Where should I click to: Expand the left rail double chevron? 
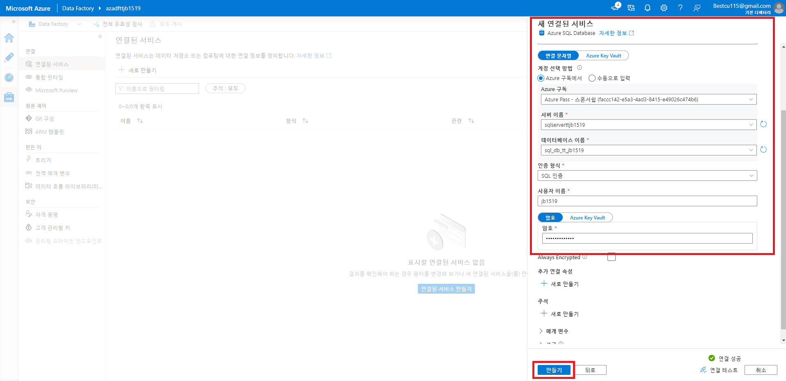coord(14,21)
